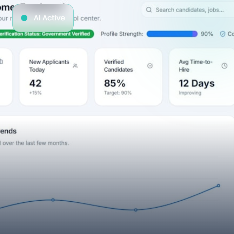Click the Target: 90% label
234x234 pixels.
click(x=118, y=93)
